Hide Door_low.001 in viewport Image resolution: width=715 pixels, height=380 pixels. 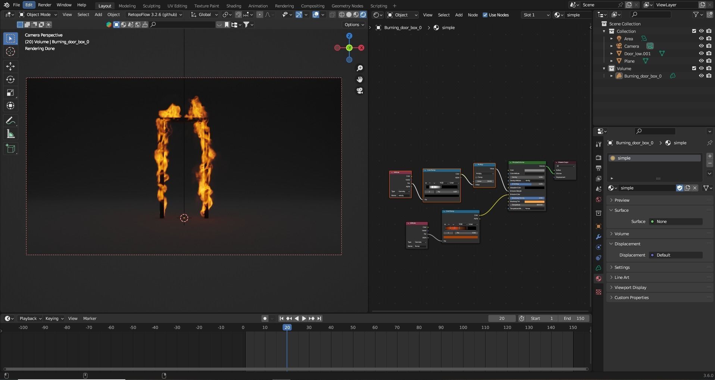point(701,53)
